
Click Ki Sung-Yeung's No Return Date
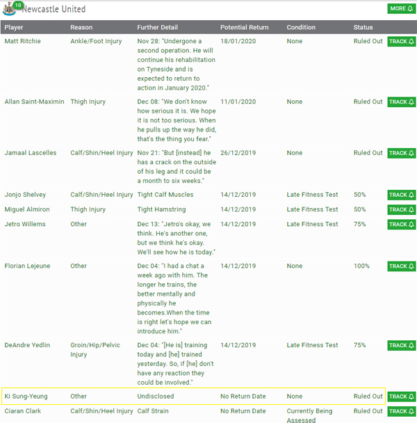[x=243, y=397]
